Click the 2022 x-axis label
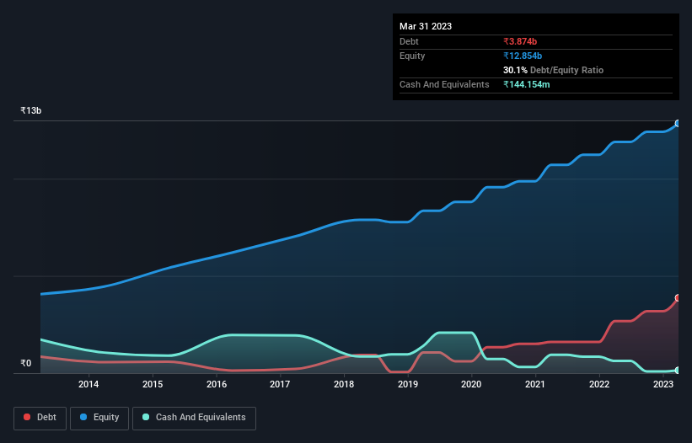 599,384
